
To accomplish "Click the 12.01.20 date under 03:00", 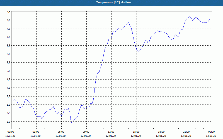I will coord(35,136).
